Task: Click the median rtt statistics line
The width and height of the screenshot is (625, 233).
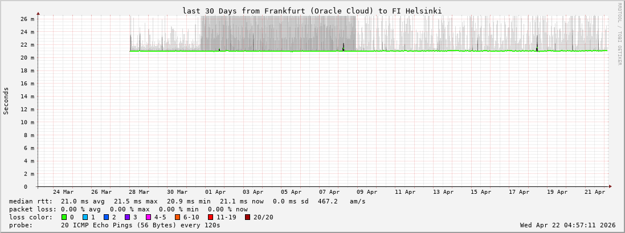Action: (x=187, y=201)
